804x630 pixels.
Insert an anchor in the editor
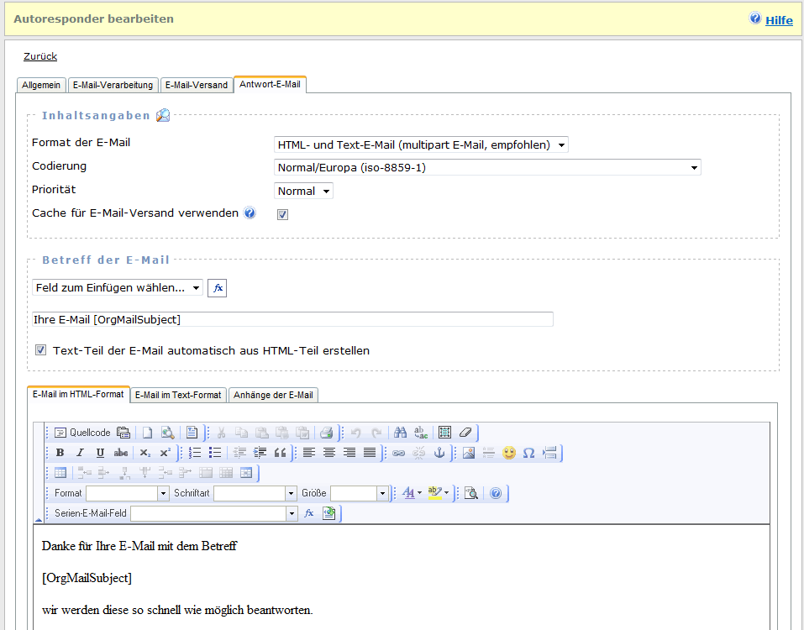(x=439, y=453)
